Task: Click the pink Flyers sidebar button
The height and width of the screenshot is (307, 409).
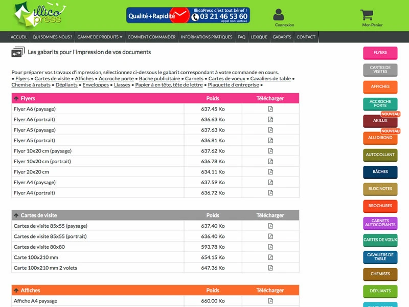Action: (x=380, y=53)
